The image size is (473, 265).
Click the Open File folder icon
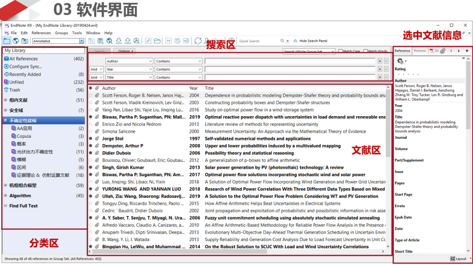157,41
